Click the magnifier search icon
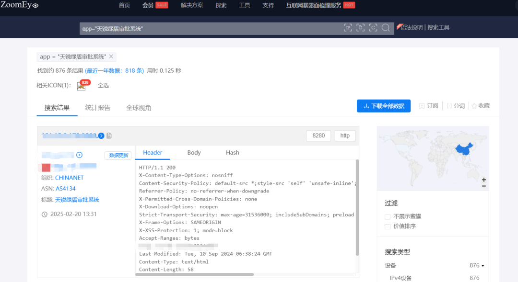Viewport: 518px width, 282px height. click(x=386, y=28)
